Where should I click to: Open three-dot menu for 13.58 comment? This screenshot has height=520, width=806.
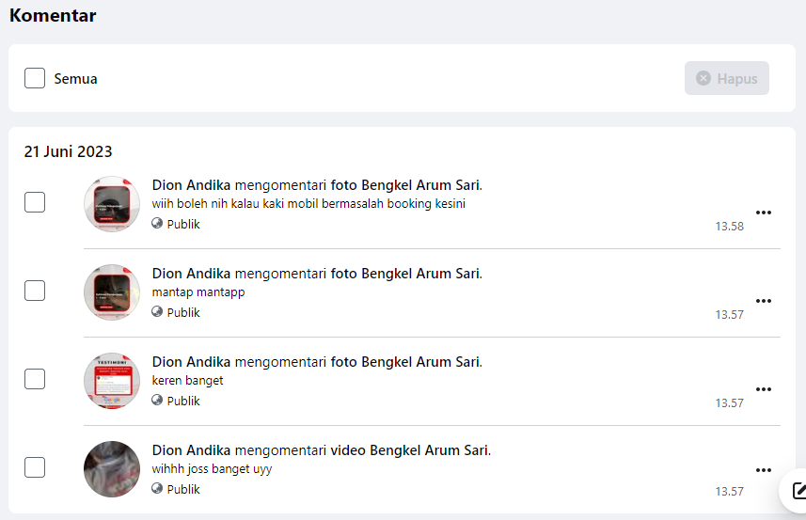click(x=764, y=213)
